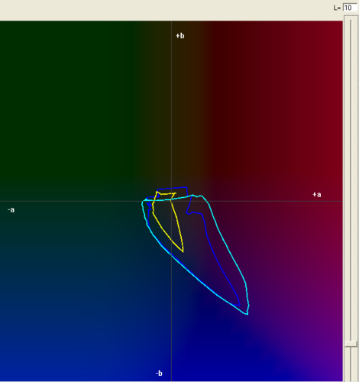Viewport: 359px width, 382px height.
Task: Click the +b axis label
Action: point(180,36)
